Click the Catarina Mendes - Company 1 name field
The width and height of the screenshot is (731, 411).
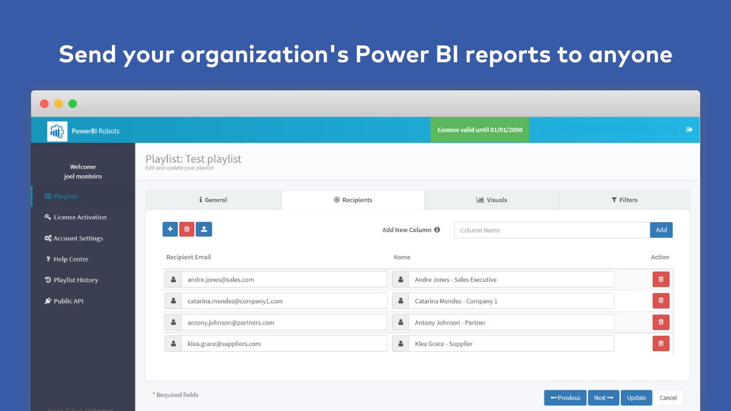(511, 301)
